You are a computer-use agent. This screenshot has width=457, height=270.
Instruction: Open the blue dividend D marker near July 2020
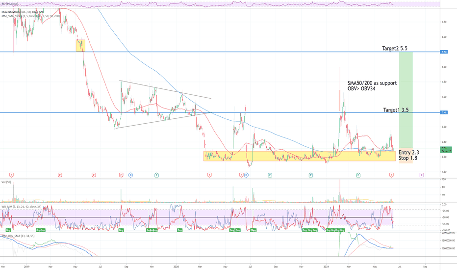coord(246,175)
